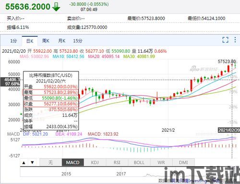Click 最低价:54124.1000 field

pyautogui.click(x=206, y=19)
